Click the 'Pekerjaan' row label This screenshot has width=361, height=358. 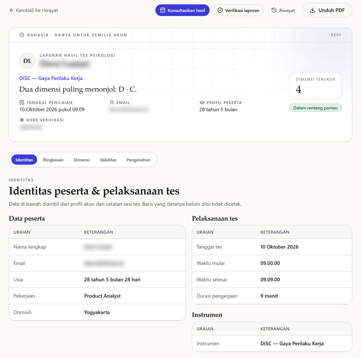24,296
